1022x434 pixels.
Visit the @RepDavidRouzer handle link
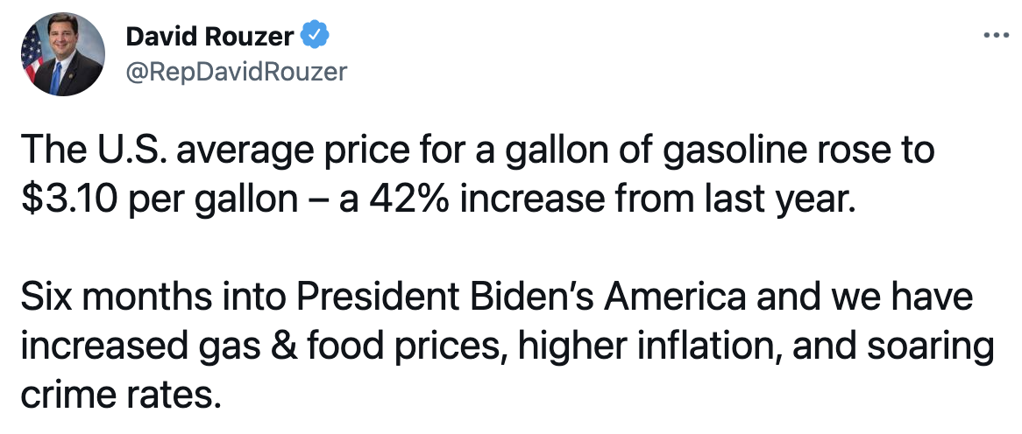click(237, 71)
